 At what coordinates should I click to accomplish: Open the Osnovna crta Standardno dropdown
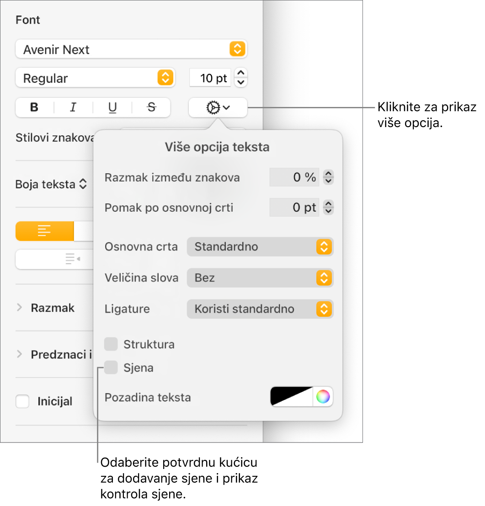pos(260,247)
